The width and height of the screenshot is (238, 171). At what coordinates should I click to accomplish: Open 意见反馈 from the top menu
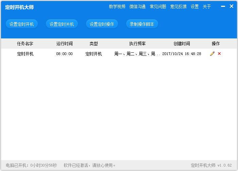tap(178, 7)
